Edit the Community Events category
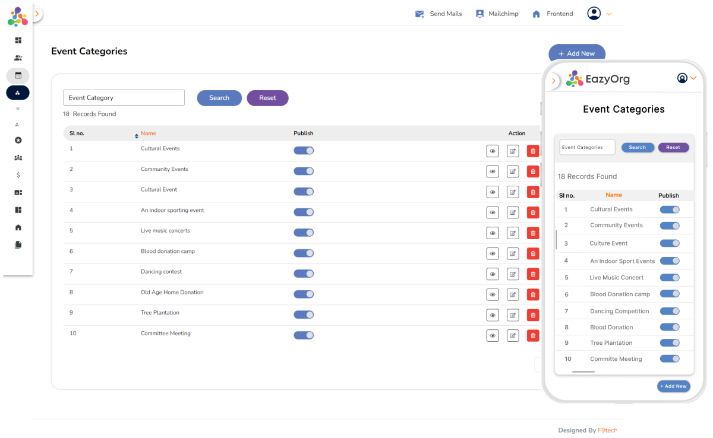The width and height of the screenshot is (713, 438). point(512,172)
